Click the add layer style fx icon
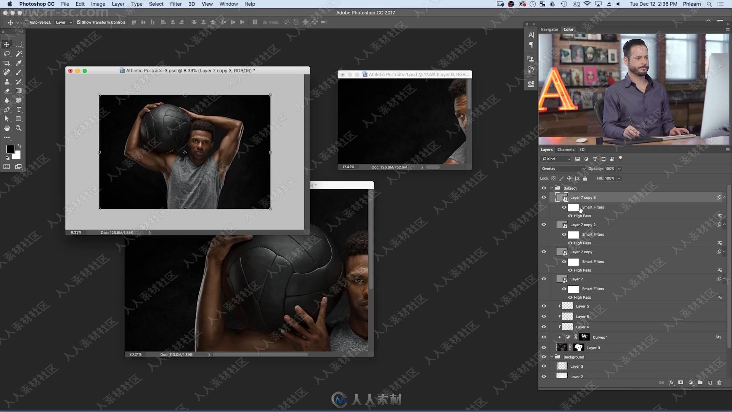This screenshot has width=732, height=412. 671,383
